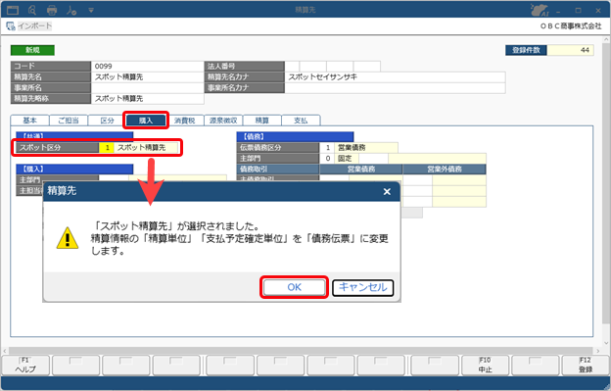Image resolution: width=611 pixels, height=391 pixels.
Task: Click the 新規 status indicator
Action: click(32, 50)
